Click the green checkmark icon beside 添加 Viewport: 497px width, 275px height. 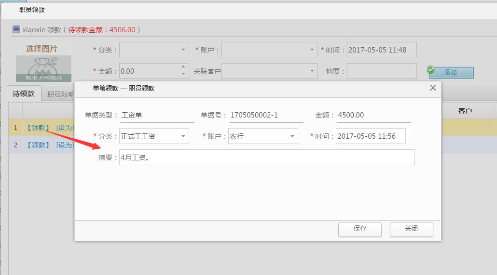coord(431,70)
